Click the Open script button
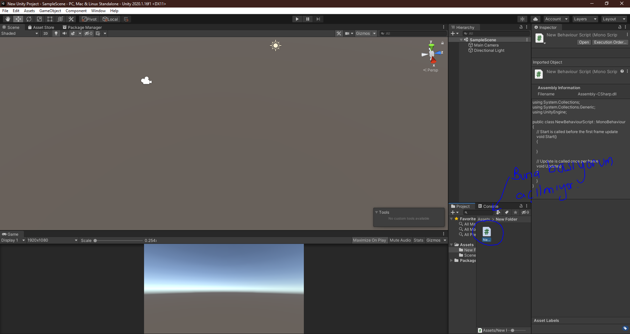 [x=584, y=42]
